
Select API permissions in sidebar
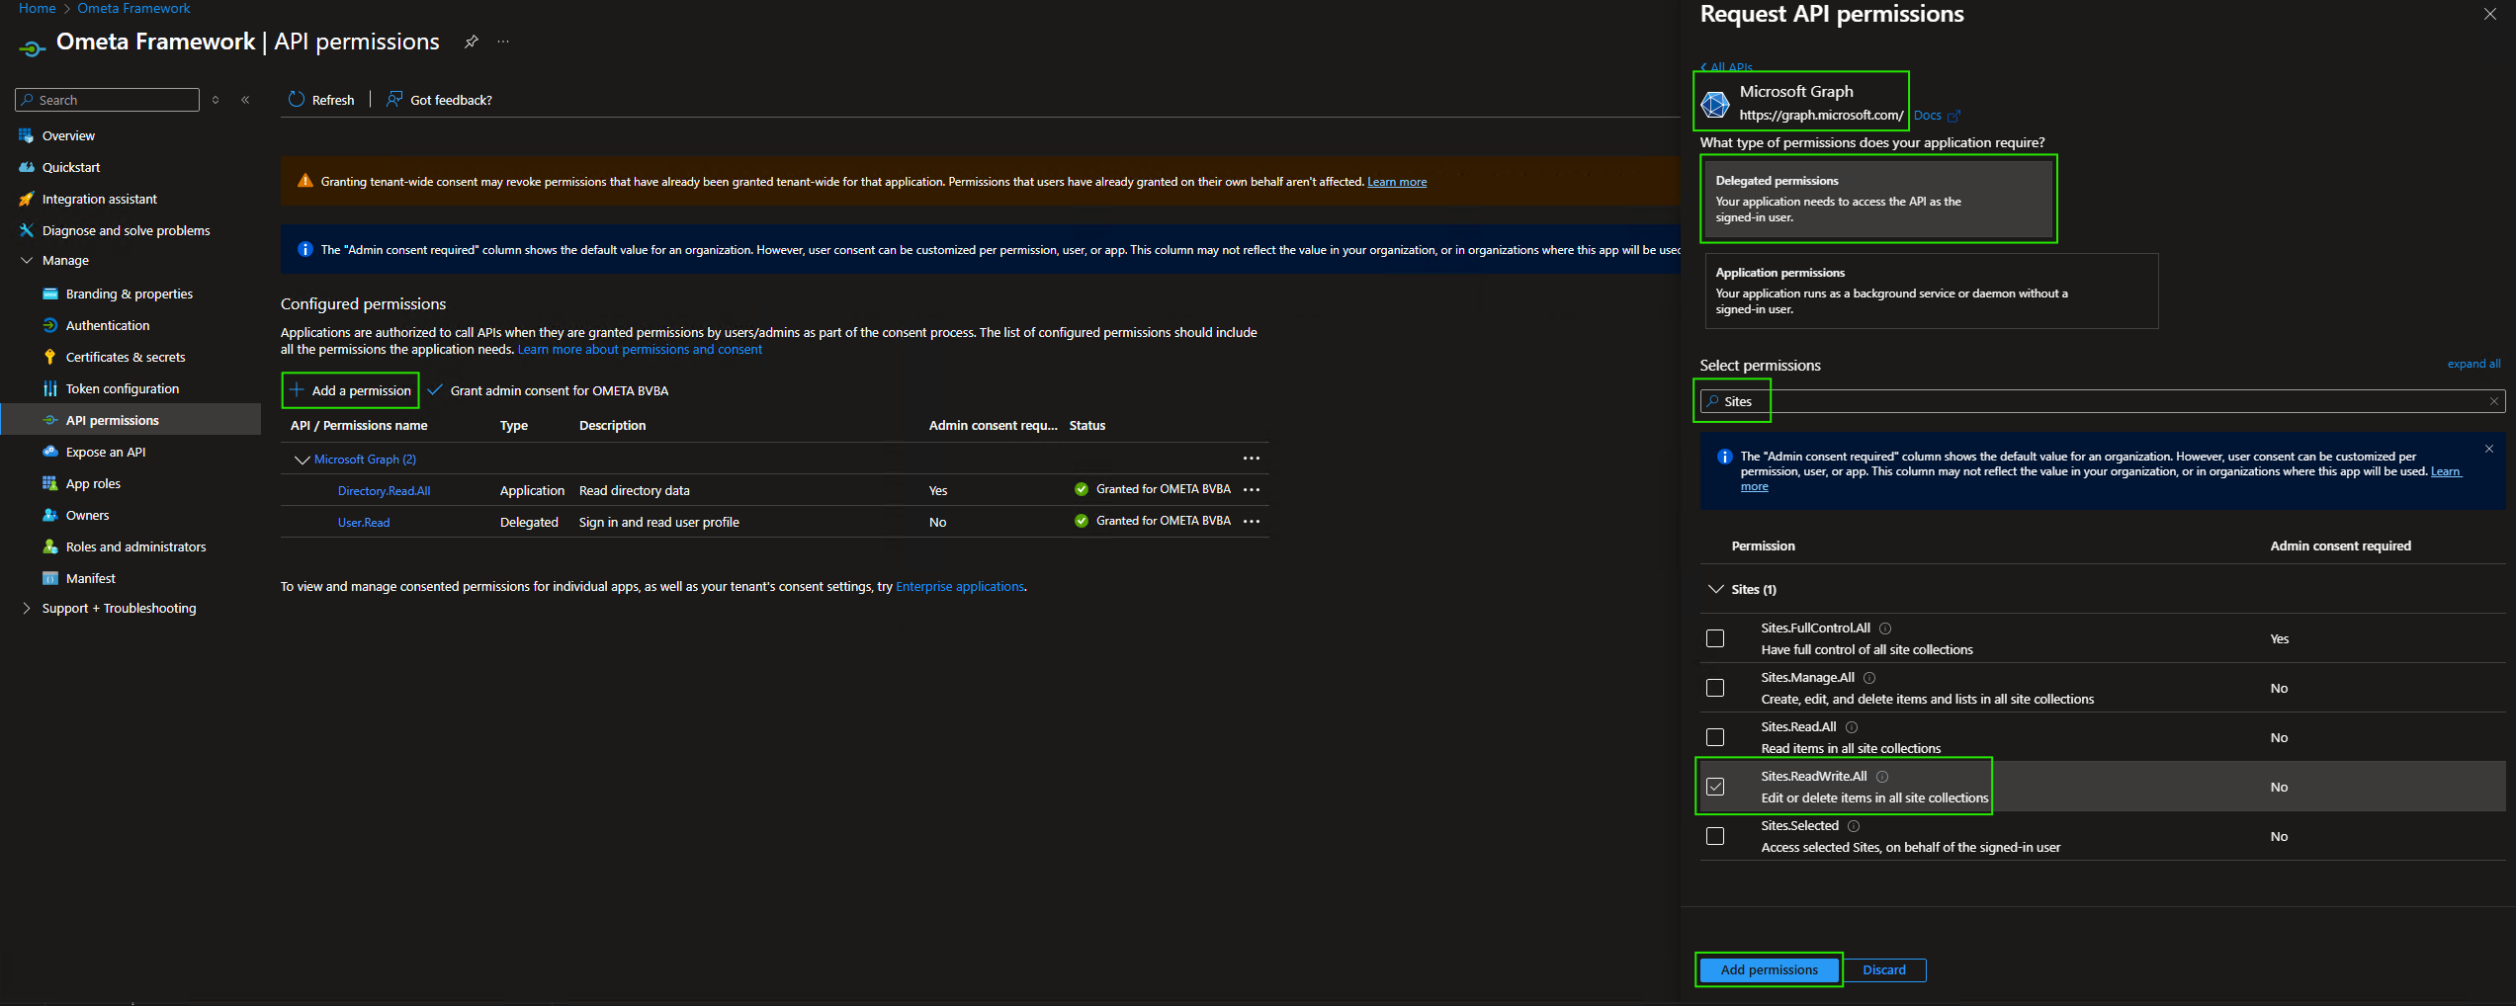131,420
